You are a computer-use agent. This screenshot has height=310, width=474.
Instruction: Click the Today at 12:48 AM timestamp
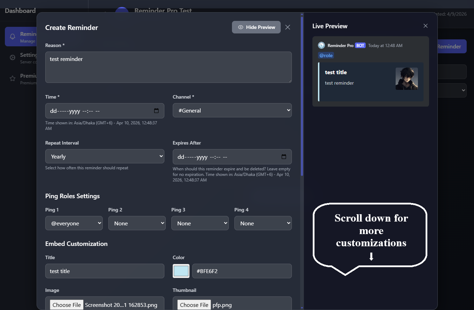click(385, 46)
